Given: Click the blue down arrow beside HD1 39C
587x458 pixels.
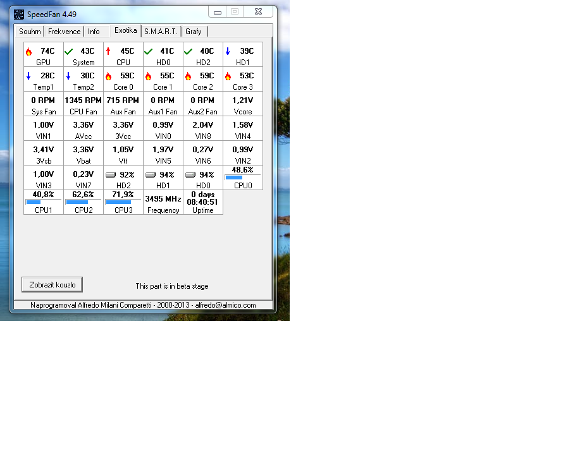Looking at the screenshot, I should (x=228, y=51).
